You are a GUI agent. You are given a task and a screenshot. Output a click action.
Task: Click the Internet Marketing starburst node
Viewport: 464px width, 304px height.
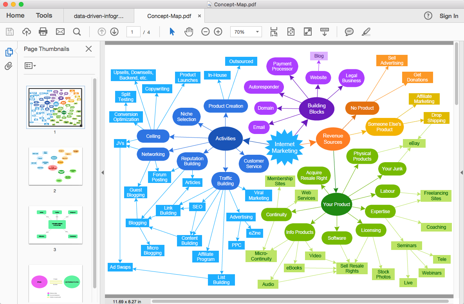pyautogui.click(x=284, y=147)
